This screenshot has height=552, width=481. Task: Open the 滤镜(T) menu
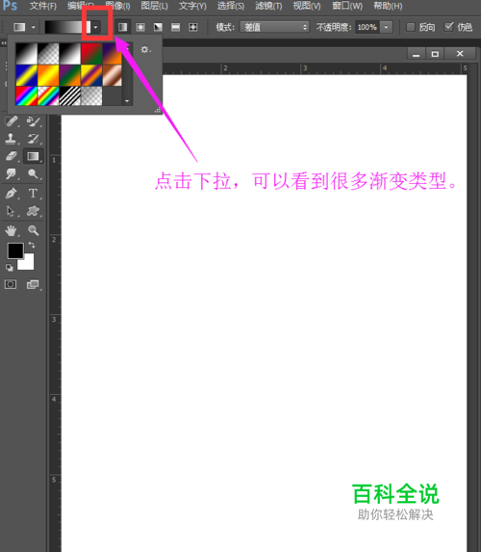tap(268, 6)
